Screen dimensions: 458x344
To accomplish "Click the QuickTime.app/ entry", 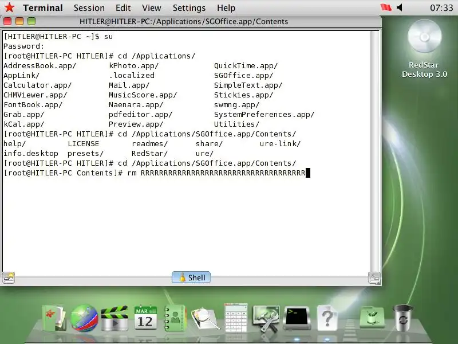I will click(x=246, y=66).
